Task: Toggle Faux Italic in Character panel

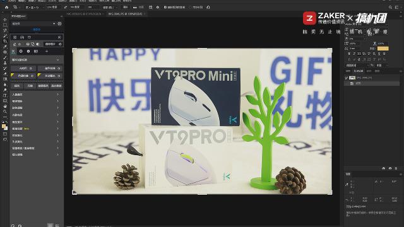Action: point(354,54)
